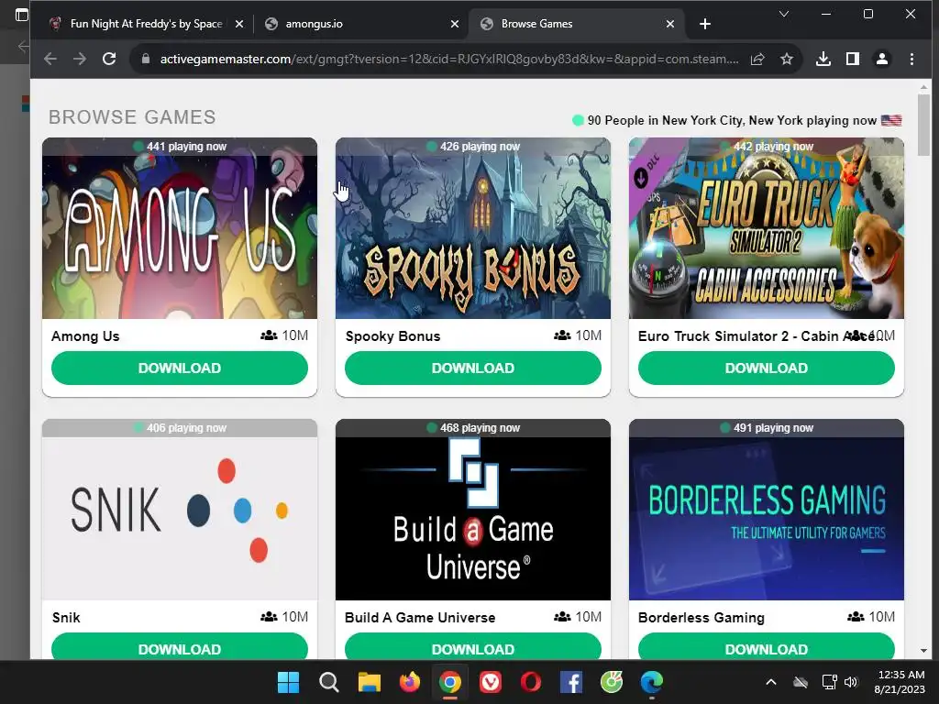Image resolution: width=939 pixels, height=704 pixels.
Task: Open a new browser tab
Action: tap(705, 24)
